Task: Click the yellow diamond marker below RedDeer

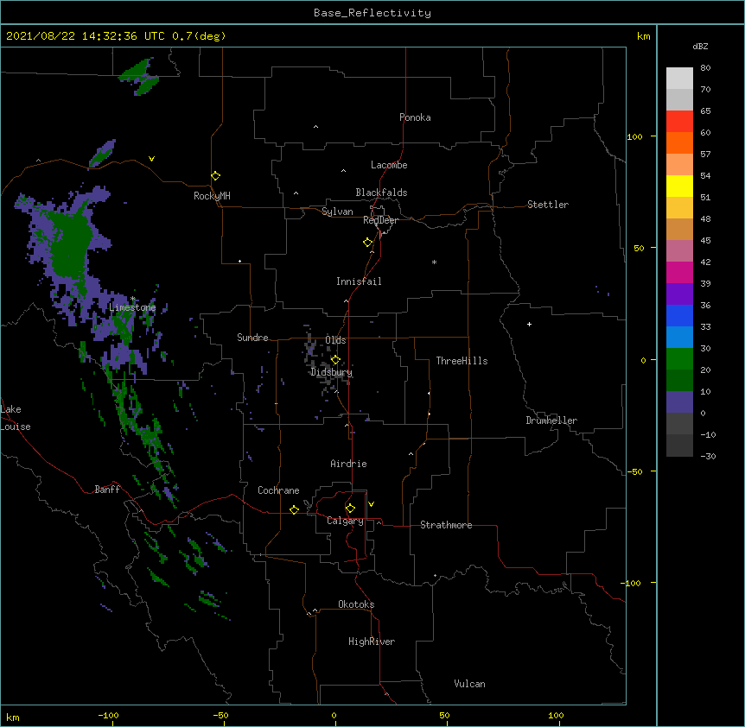Action: click(x=368, y=243)
